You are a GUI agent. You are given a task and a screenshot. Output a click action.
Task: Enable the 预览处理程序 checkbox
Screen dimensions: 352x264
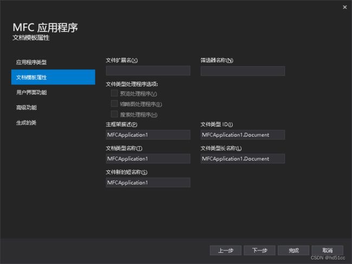tap(114, 93)
